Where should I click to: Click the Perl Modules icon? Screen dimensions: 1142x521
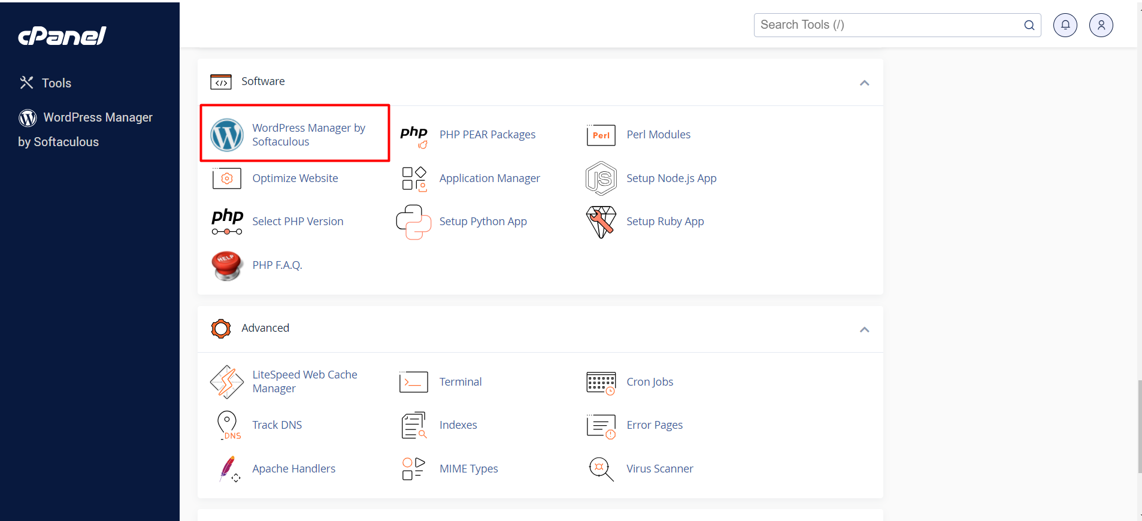(x=601, y=135)
